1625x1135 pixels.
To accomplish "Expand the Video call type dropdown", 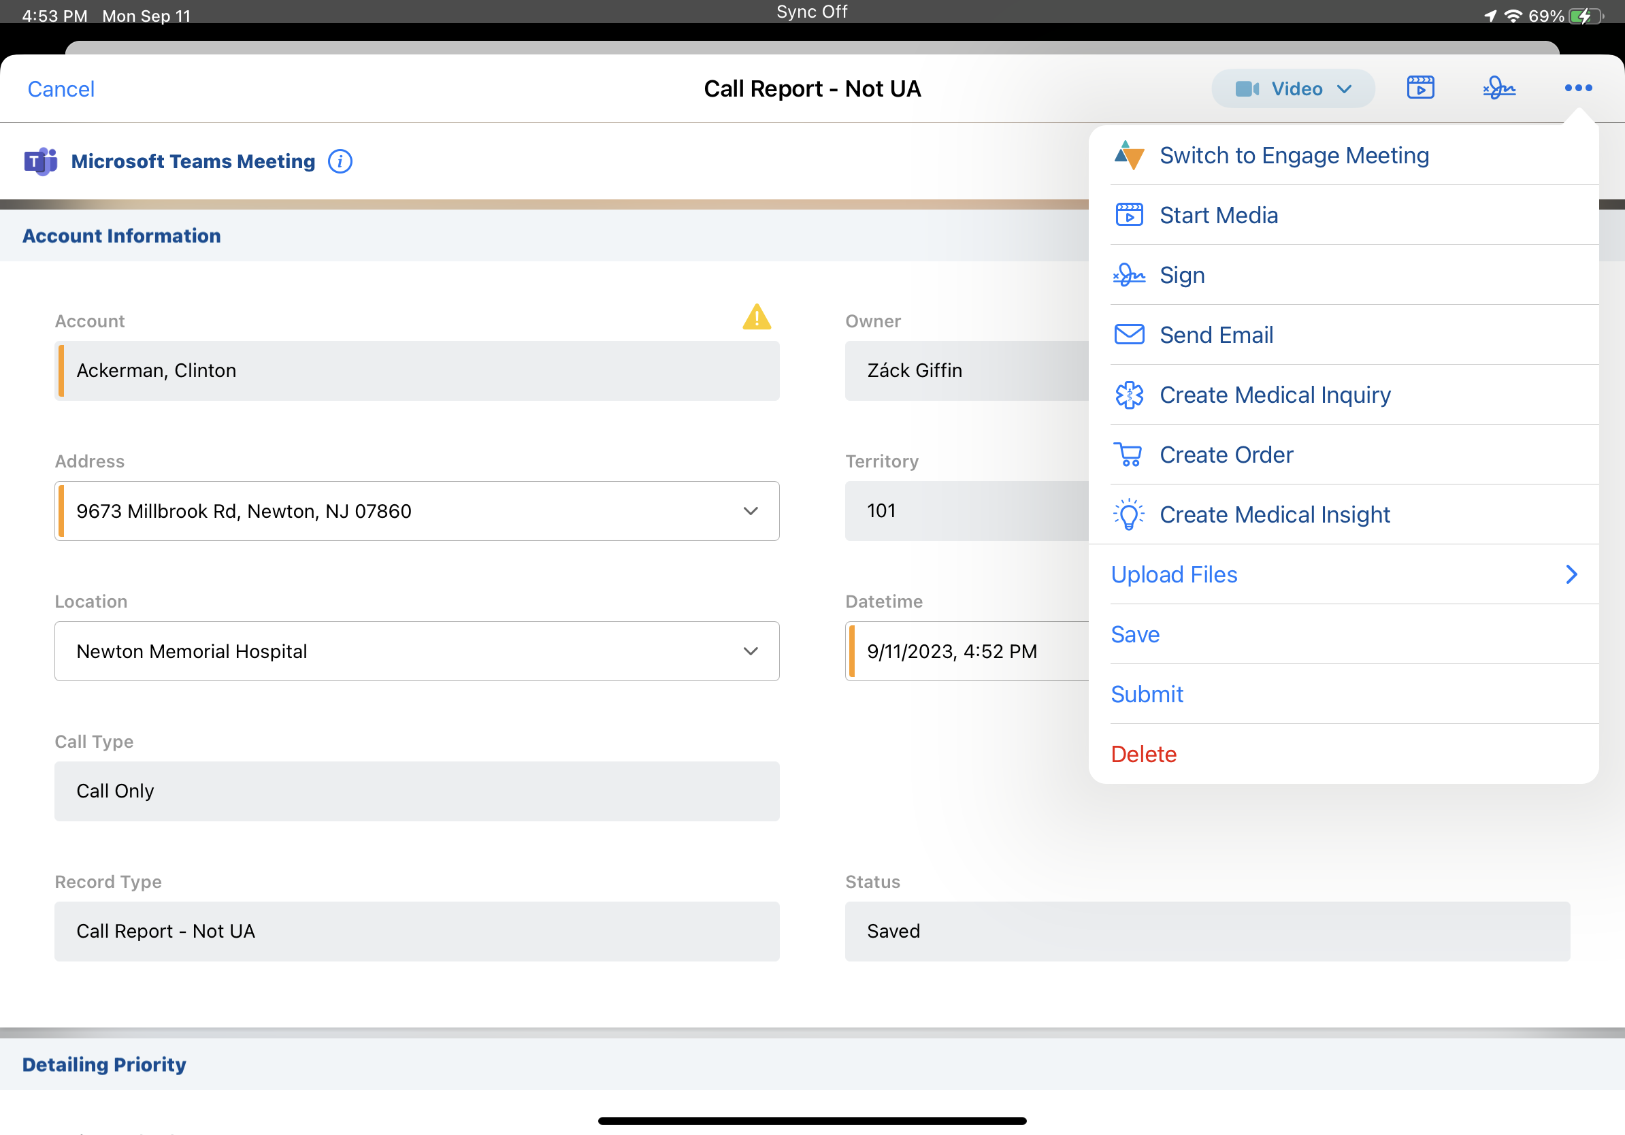I will [1292, 88].
